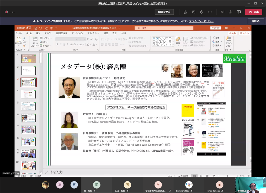Select slide 4 thumbnail
The height and width of the screenshot is (193, 266).
point(29,94)
